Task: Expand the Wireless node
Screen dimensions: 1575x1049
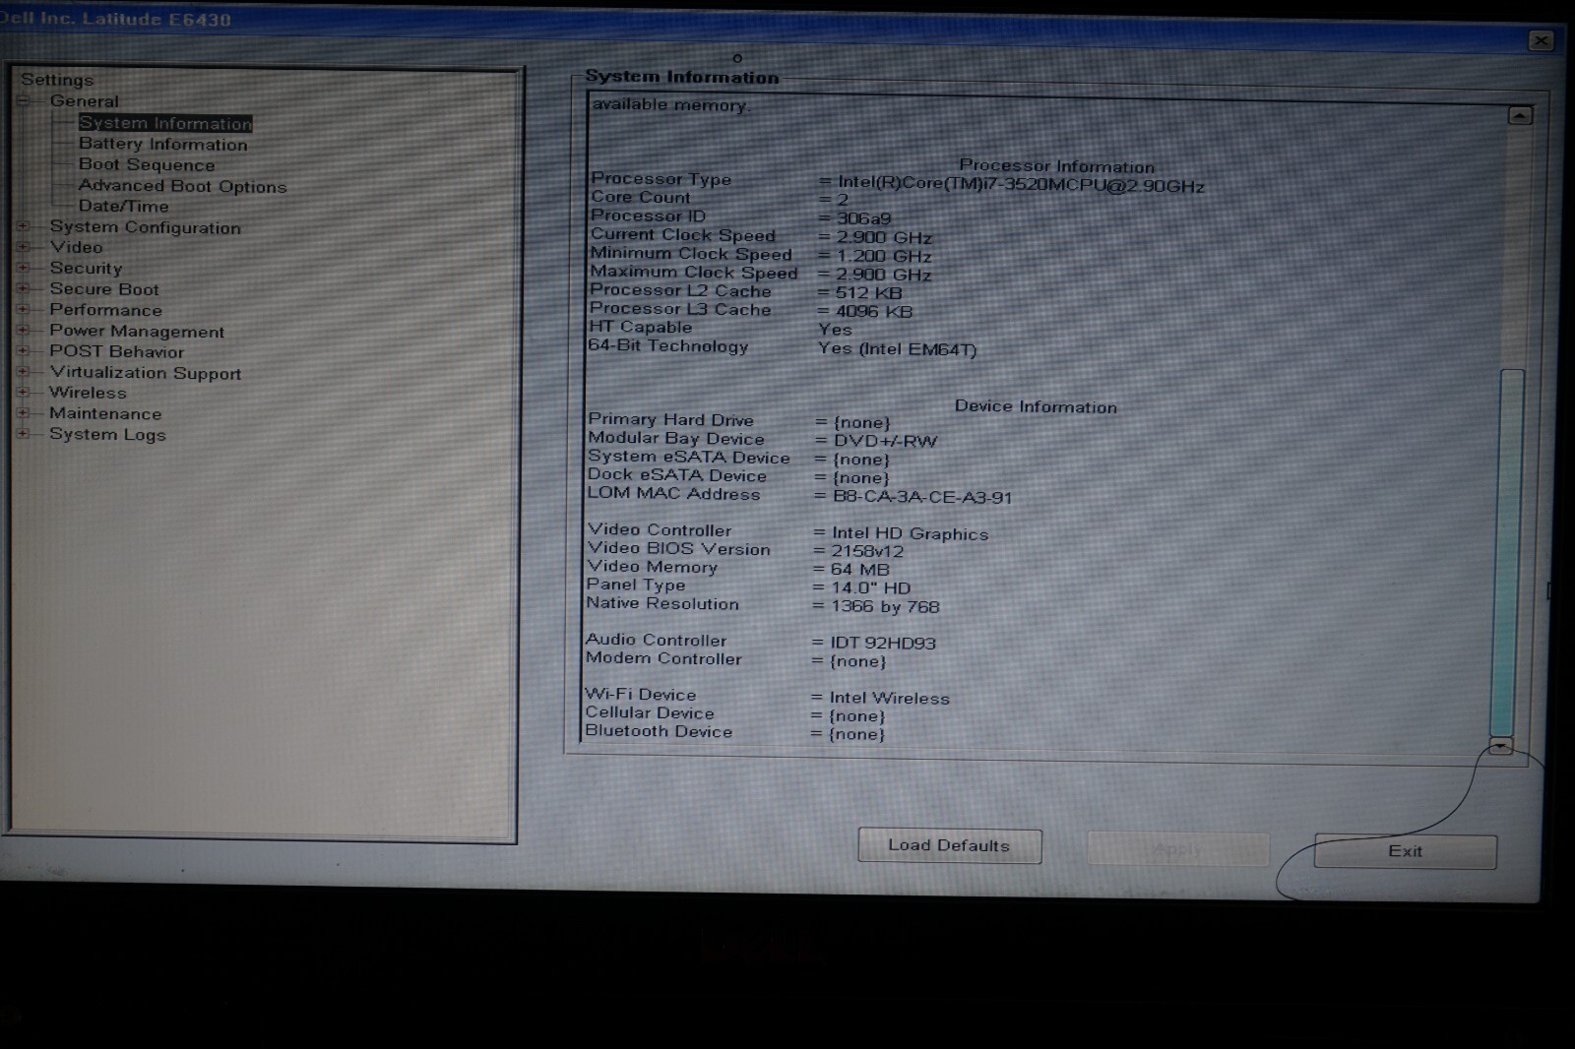Action: point(24,393)
